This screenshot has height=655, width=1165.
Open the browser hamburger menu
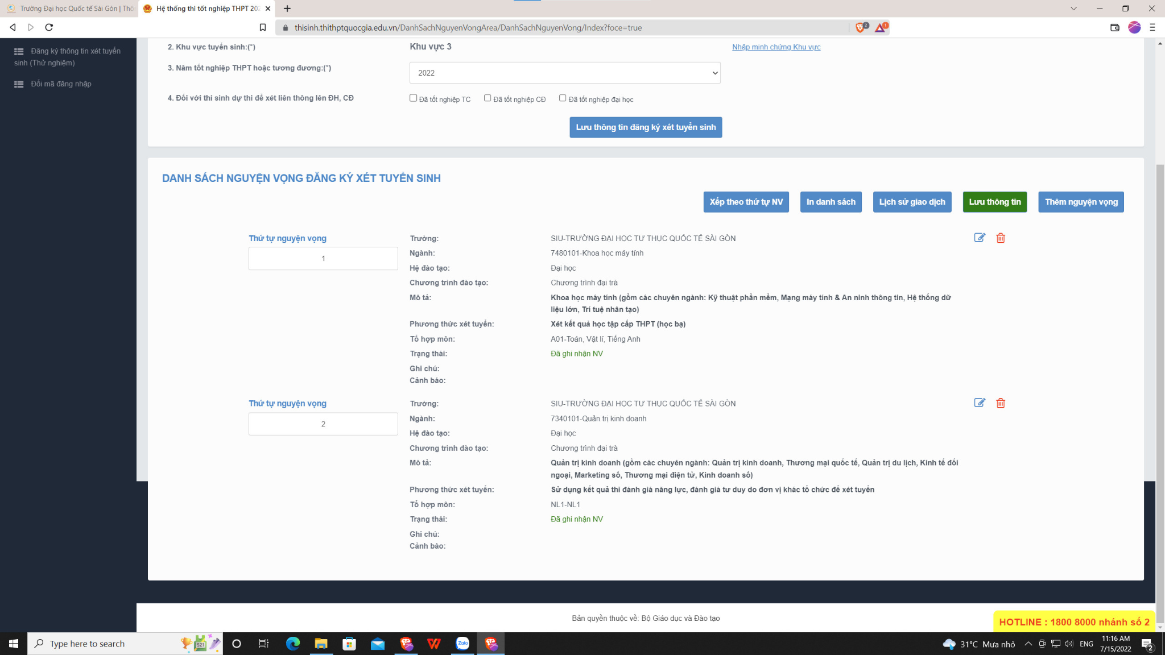click(1152, 27)
